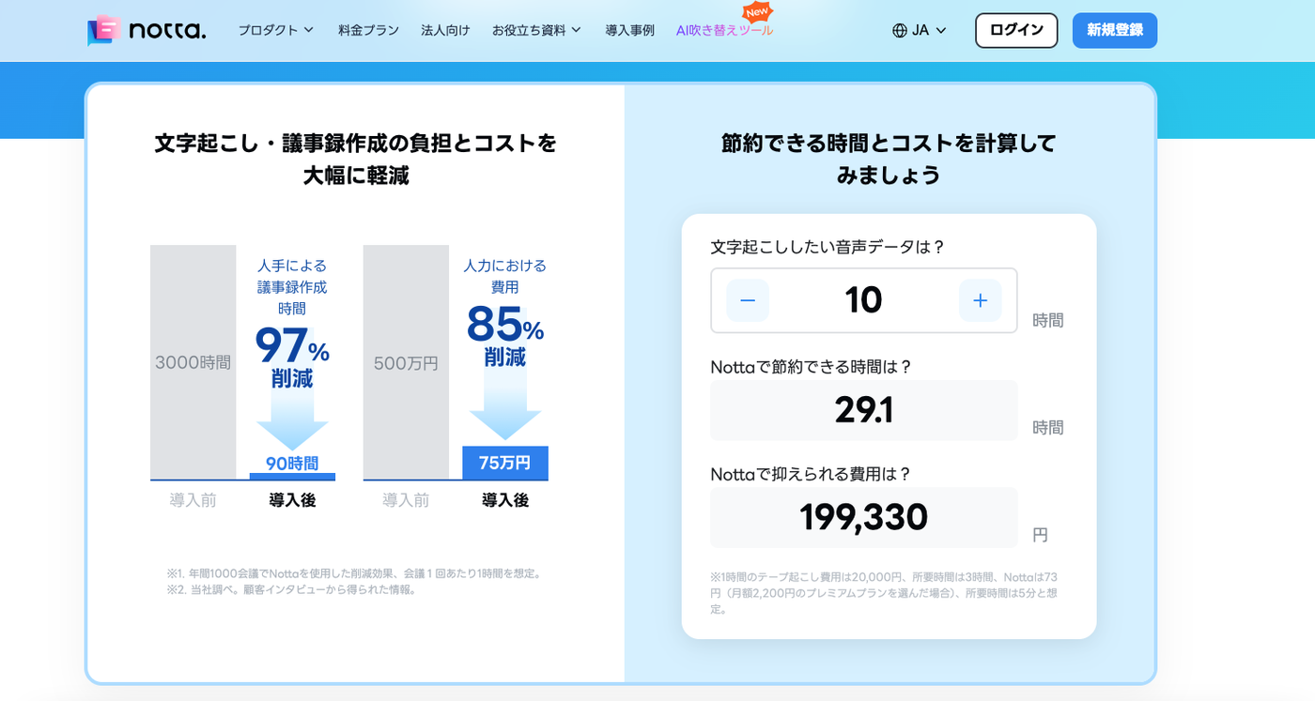Click the Nottaで節約できる時間は？ label

pos(812,367)
